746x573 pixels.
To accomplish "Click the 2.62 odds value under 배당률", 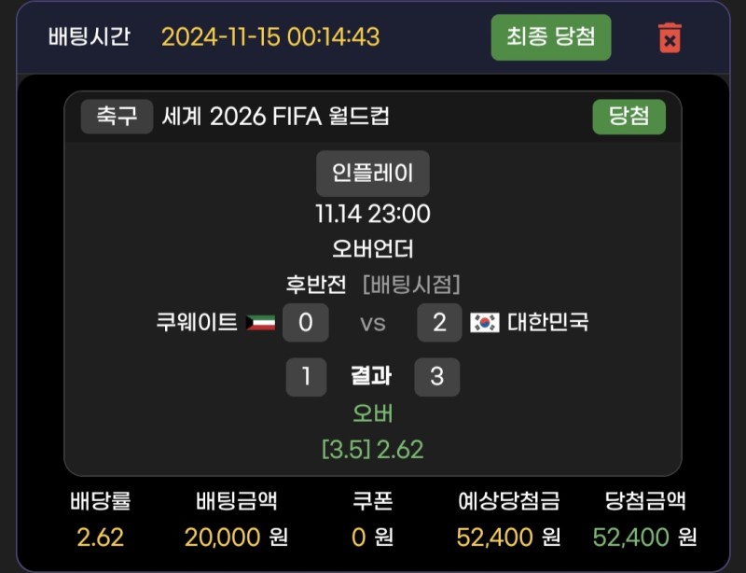I will coord(100,537).
